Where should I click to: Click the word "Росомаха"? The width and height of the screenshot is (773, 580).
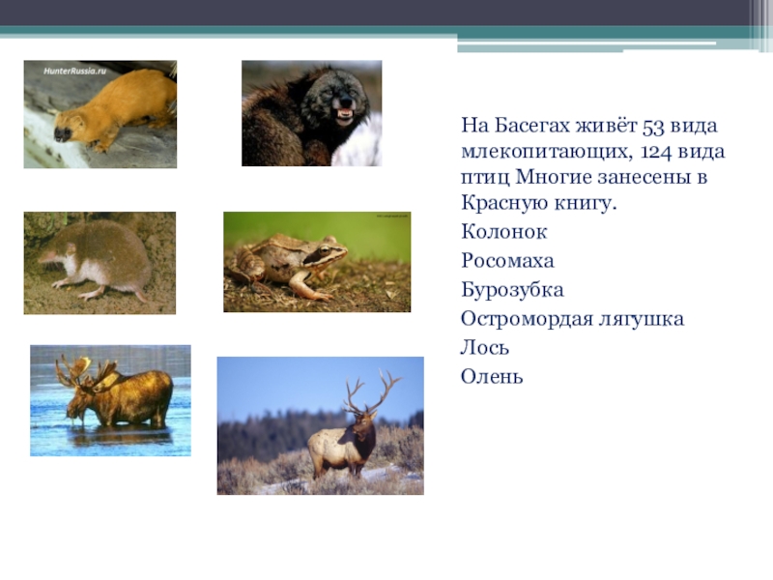click(507, 261)
